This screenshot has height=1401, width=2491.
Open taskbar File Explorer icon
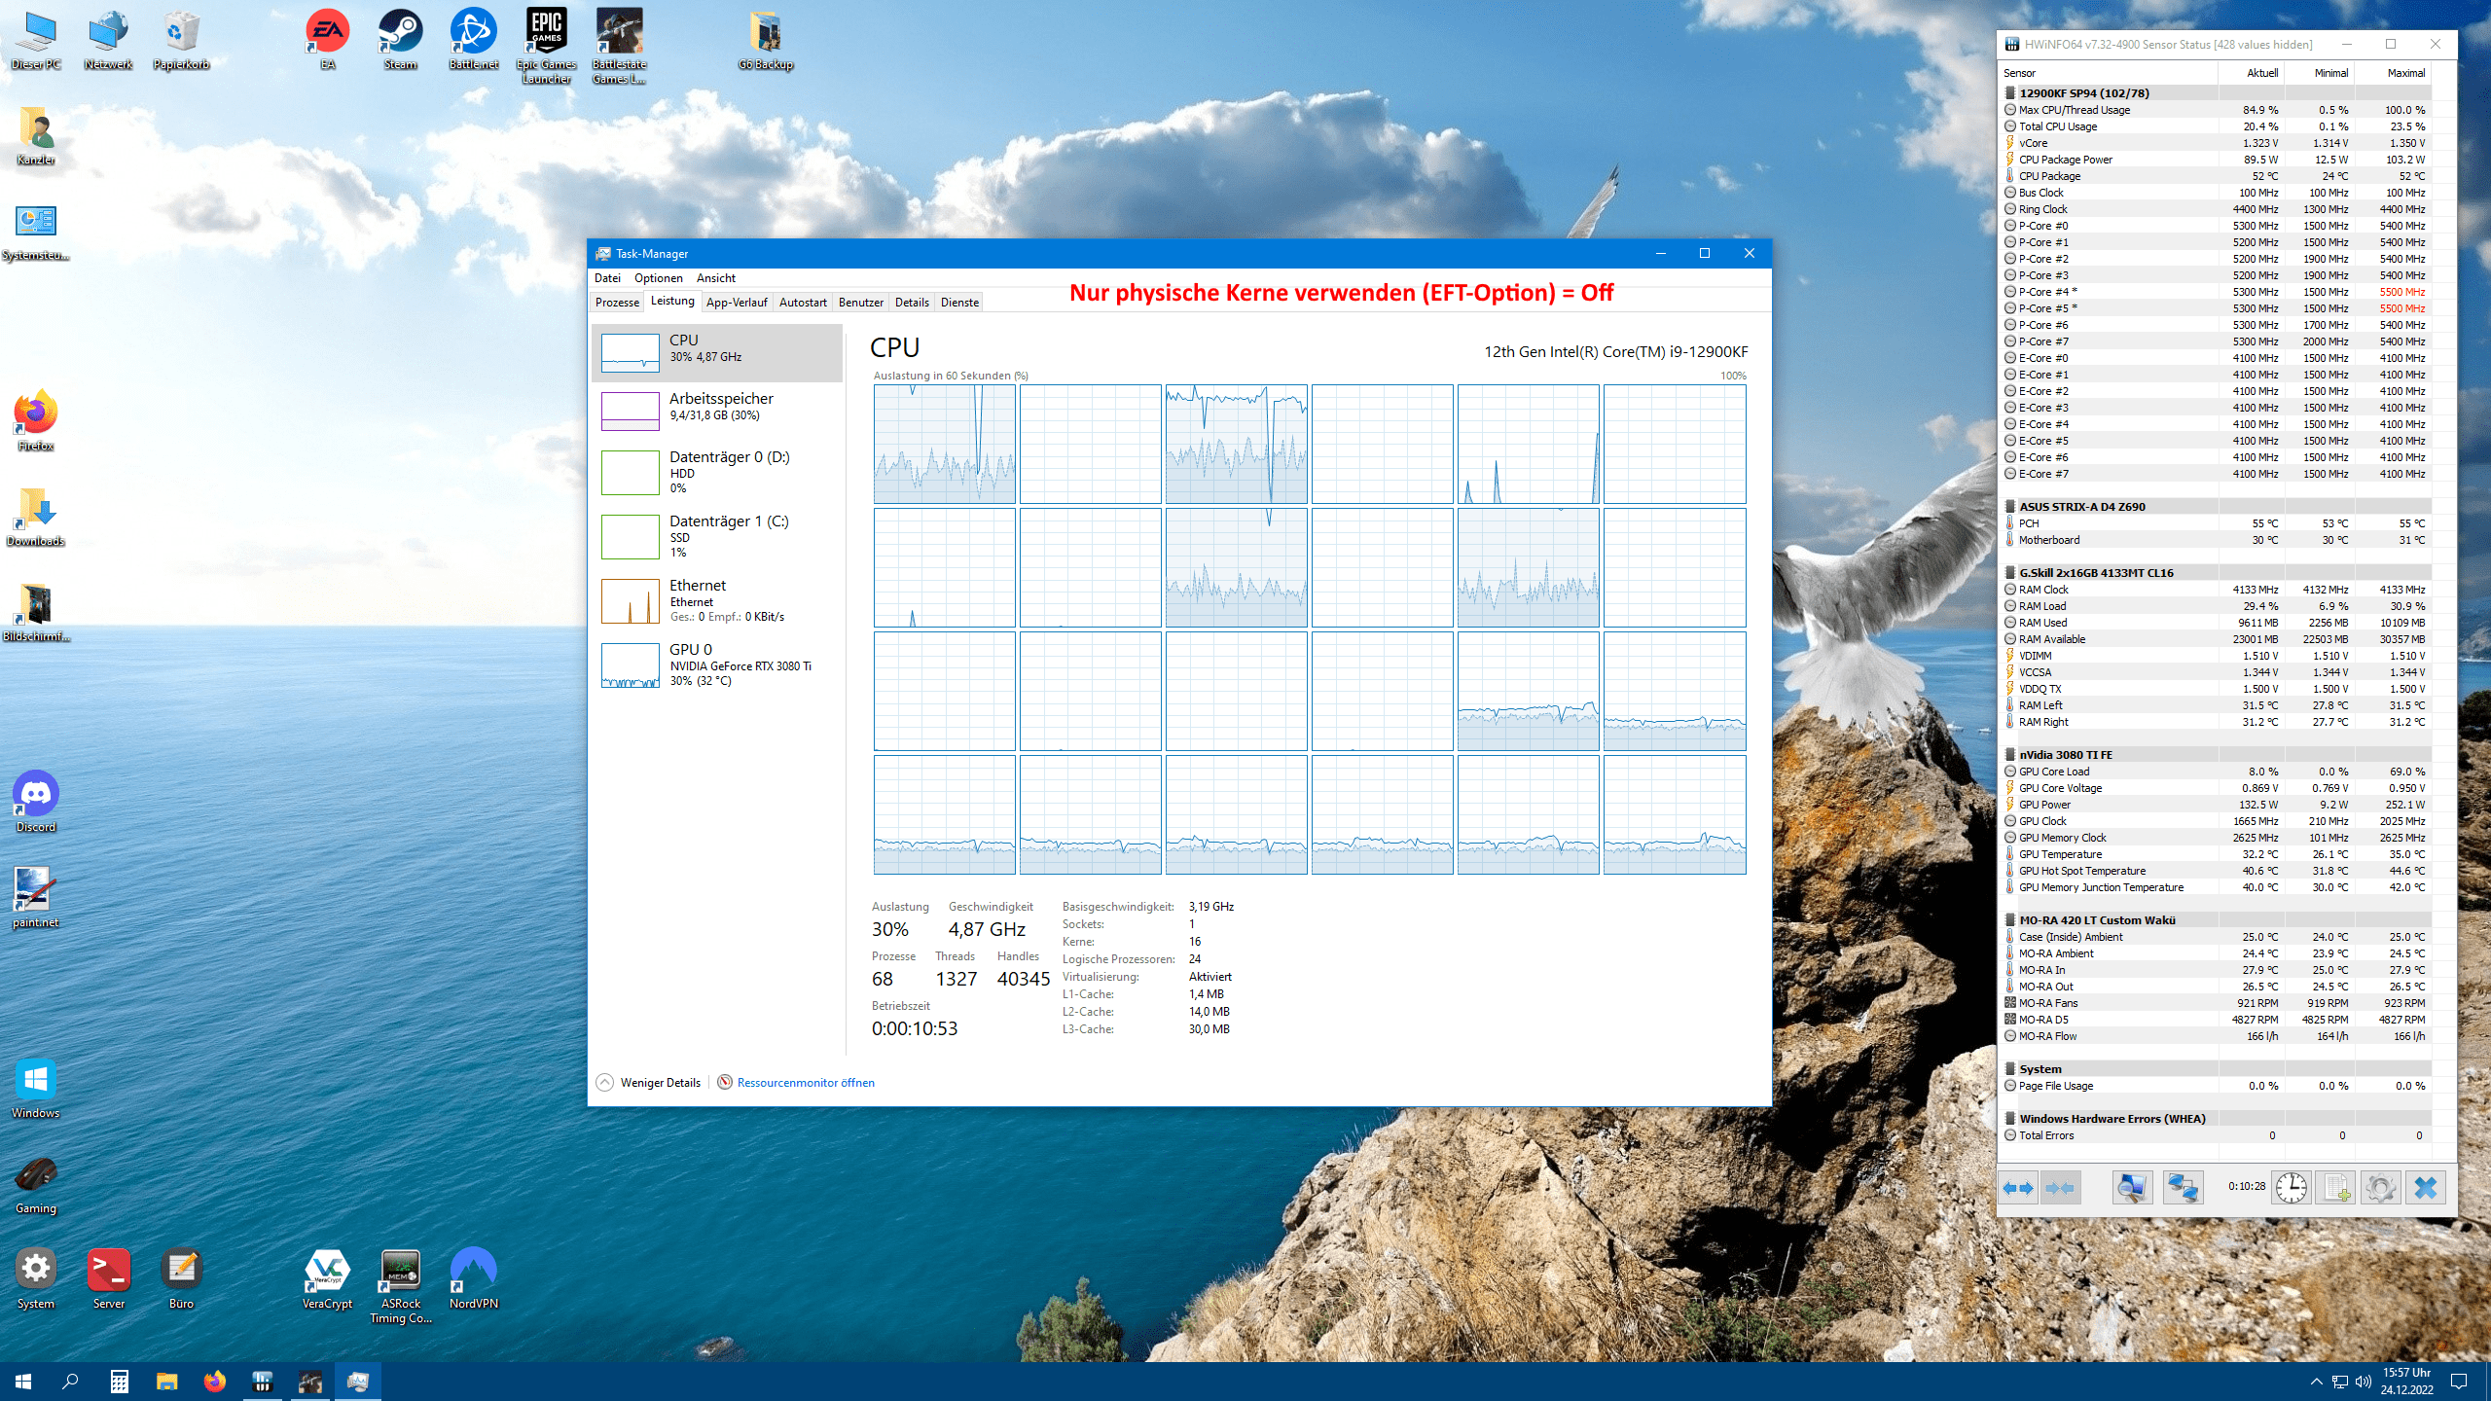click(x=166, y=1382)
